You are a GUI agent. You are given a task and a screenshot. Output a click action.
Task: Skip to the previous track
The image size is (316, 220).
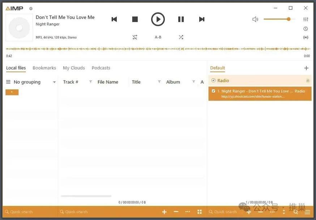click(114, 20)
